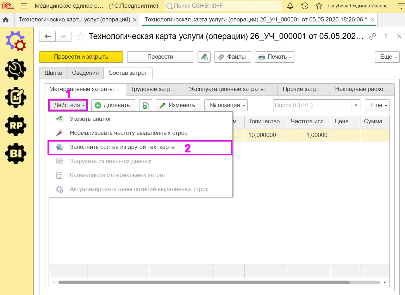405x295 pixels.
Task: Open the history clock icon
Action: point(305,6)
